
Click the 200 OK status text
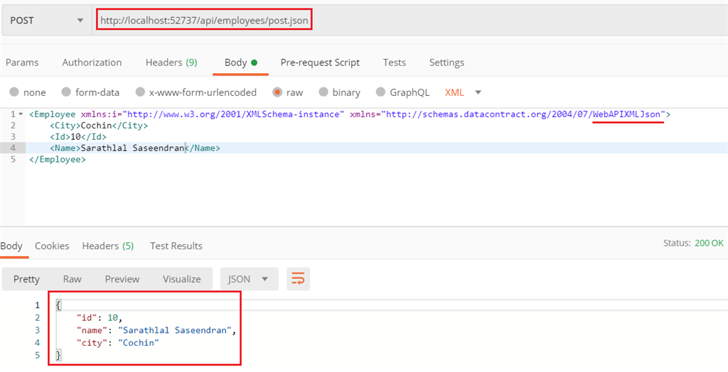coord(709,243)
